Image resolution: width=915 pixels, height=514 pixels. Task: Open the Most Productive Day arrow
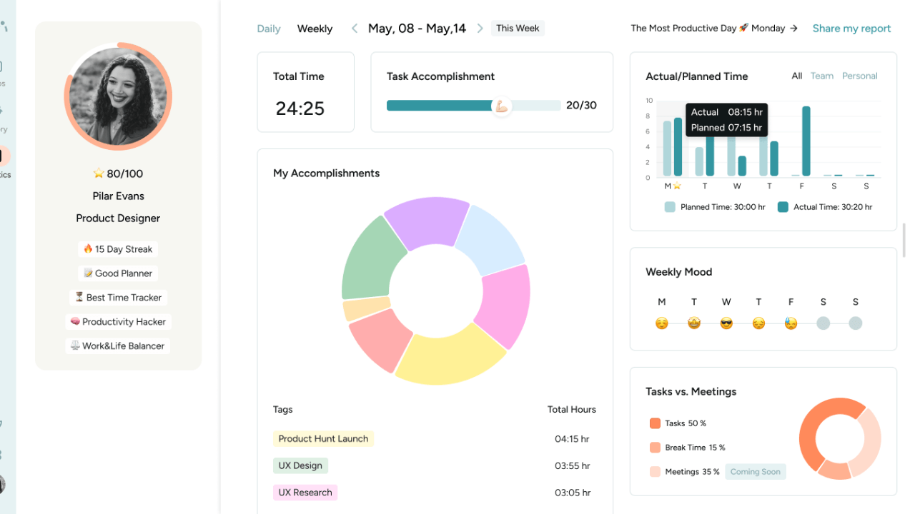[x=795, y=28]
